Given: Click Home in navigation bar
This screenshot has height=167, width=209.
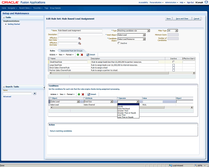Looking at the screenshot, I should click(x=4, y=8).
